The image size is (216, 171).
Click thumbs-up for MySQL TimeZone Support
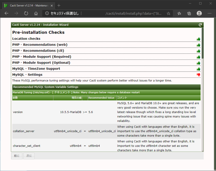[x=198, y=69]
